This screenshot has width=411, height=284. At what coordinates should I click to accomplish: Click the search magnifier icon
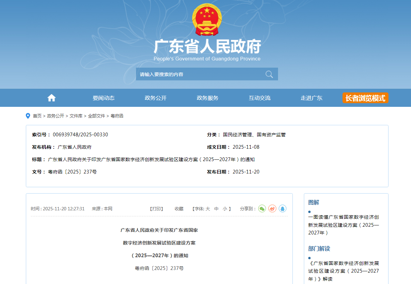coord(269,74)
